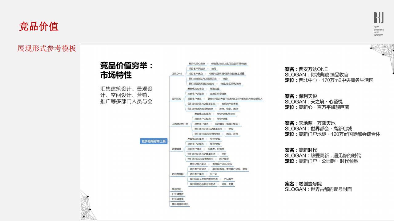The width and height of the screenshot is (394, 221).
Task: Click the value 融创做高端、壹号院产品系、装标
Action: click(229, 169)
